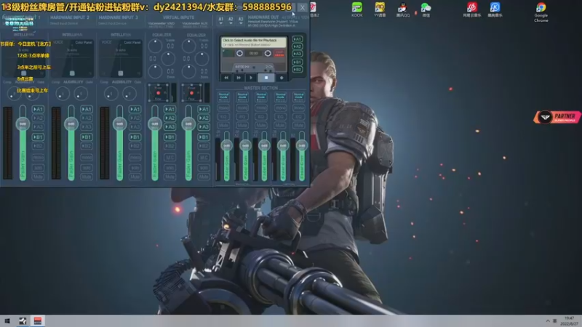Click red dot in VAIO 3D pan box
Image resolution: width=582 pixels, height=327 pixels.
(158, 93)
